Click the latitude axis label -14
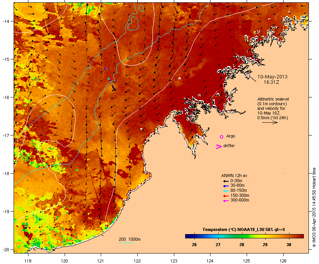The image size is (319, 264). [x=5, y=21]
